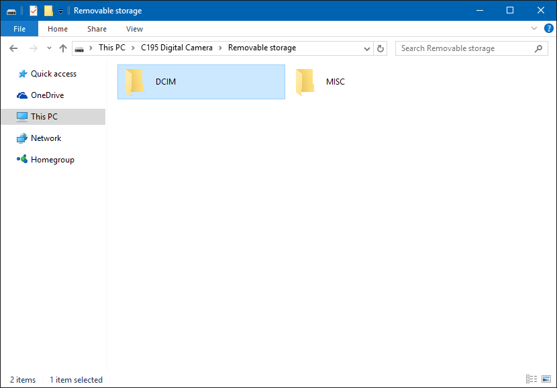
Task: Open the DCIM folder
Action: coord(201,82)
